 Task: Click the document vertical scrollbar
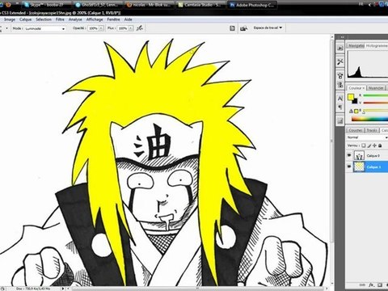[332, 140]
